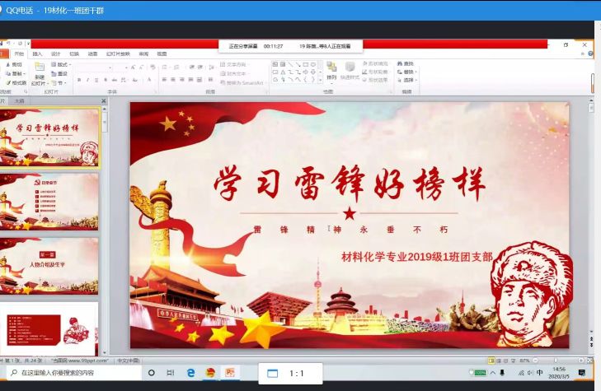Image resolution: width=601 pixels, height=391 pixels.
Task: Click the 快速样式 (Quick Styles) icon
Action: (350, 68)
